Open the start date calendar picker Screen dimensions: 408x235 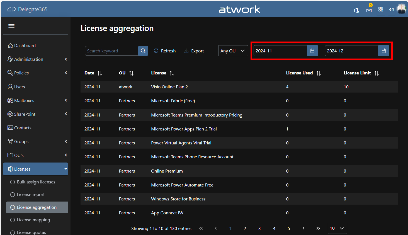(x=312, y=51)
